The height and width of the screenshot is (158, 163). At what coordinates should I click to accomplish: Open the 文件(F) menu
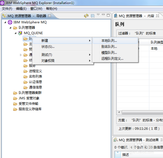point(7,8)
